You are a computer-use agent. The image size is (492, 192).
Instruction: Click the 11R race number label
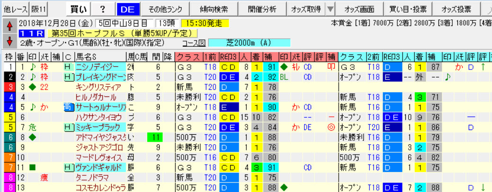[31, 34]
